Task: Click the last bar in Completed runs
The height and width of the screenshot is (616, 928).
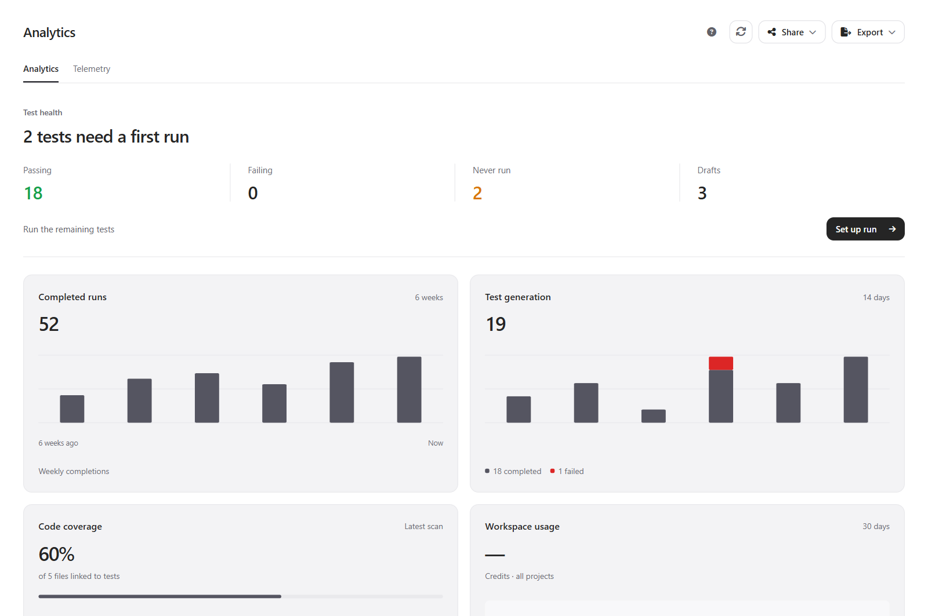Action: 409,389
